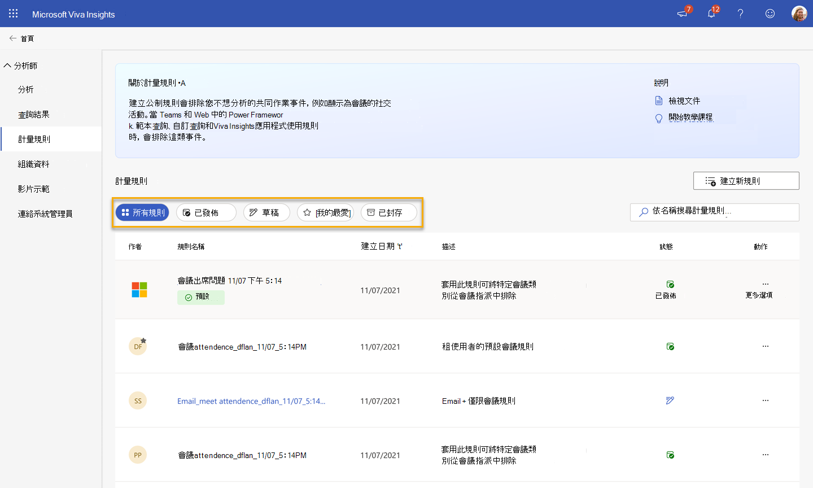
Task: Sort by the 建立日期 column header
Action: pos(382,246)
